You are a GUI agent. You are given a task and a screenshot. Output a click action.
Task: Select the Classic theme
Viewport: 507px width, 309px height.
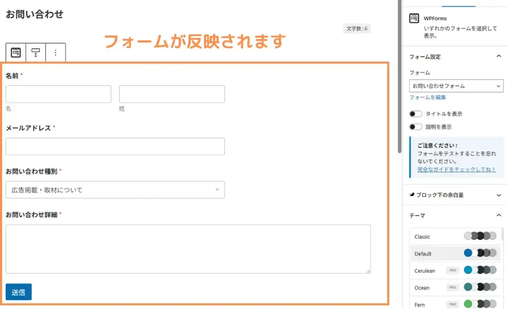pyautogui.click(x=455, y=236)
